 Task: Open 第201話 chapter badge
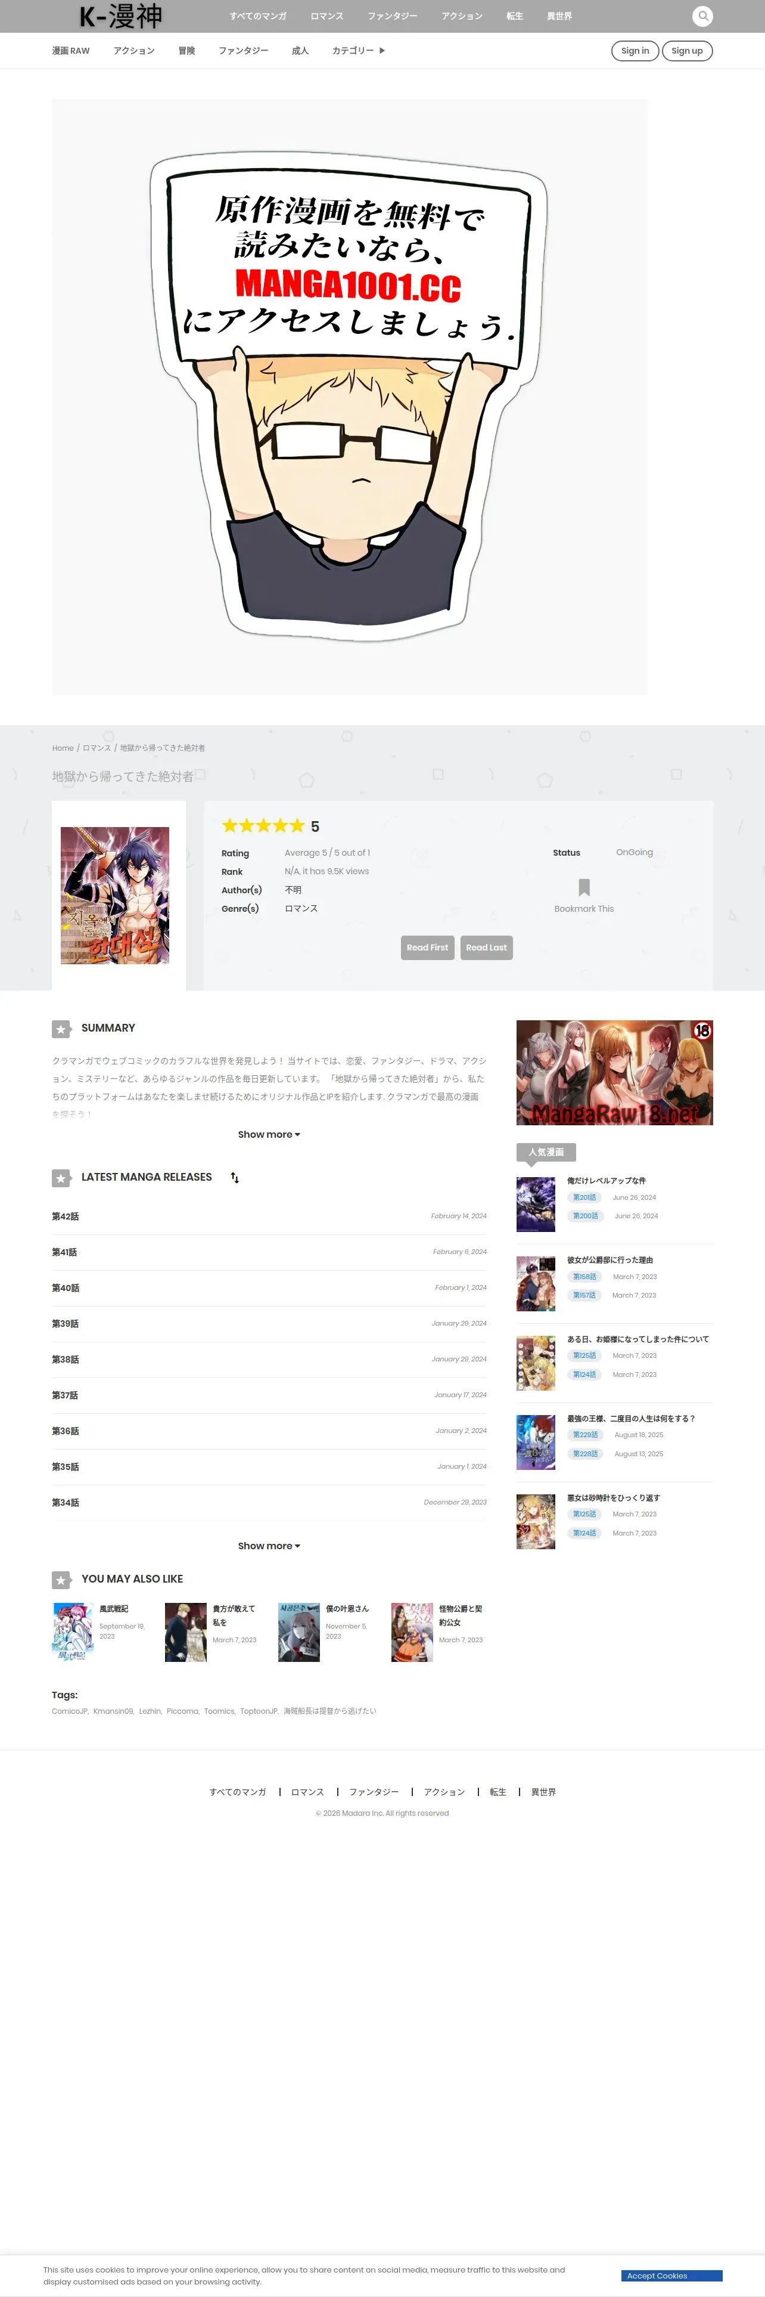click(x=584, y=1197)
